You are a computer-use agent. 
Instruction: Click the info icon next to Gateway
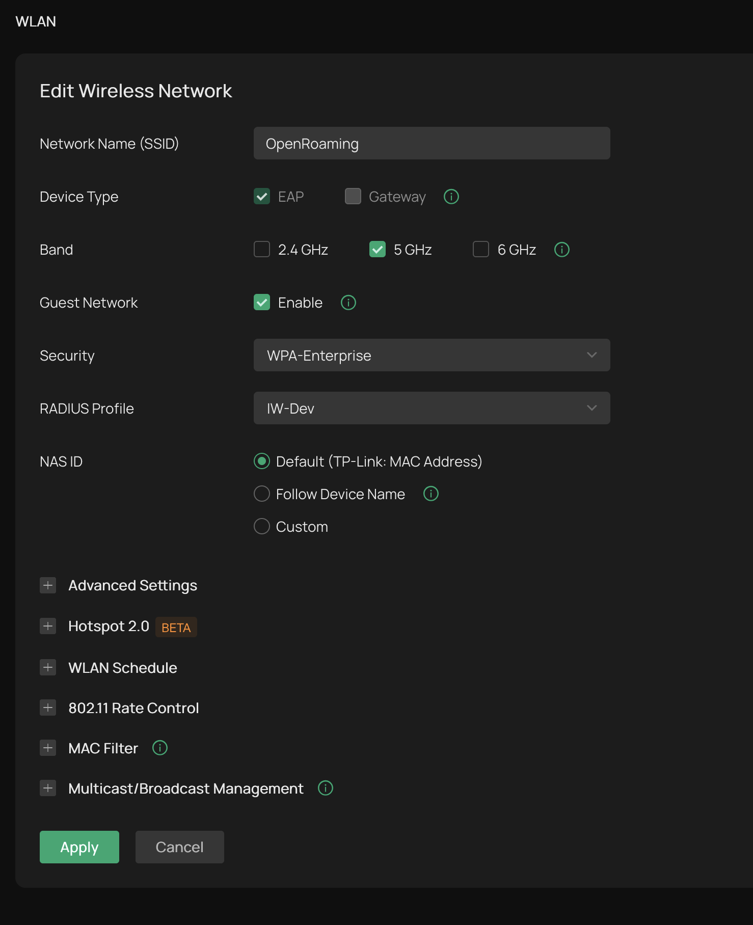pos(451,197)
